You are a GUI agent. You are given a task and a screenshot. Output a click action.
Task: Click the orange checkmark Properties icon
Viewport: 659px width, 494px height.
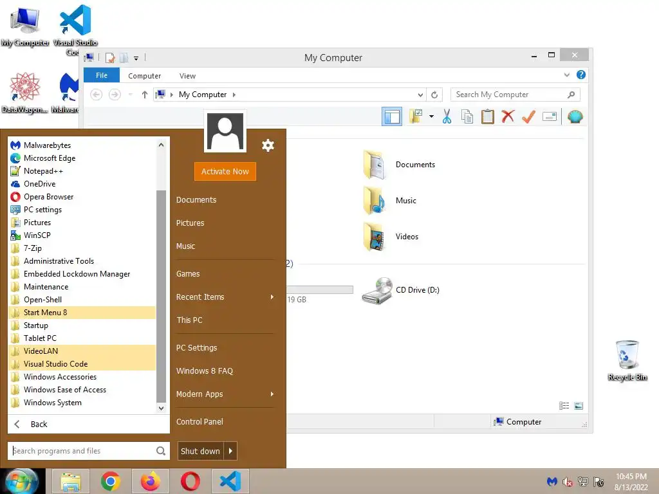pos(528,116)
